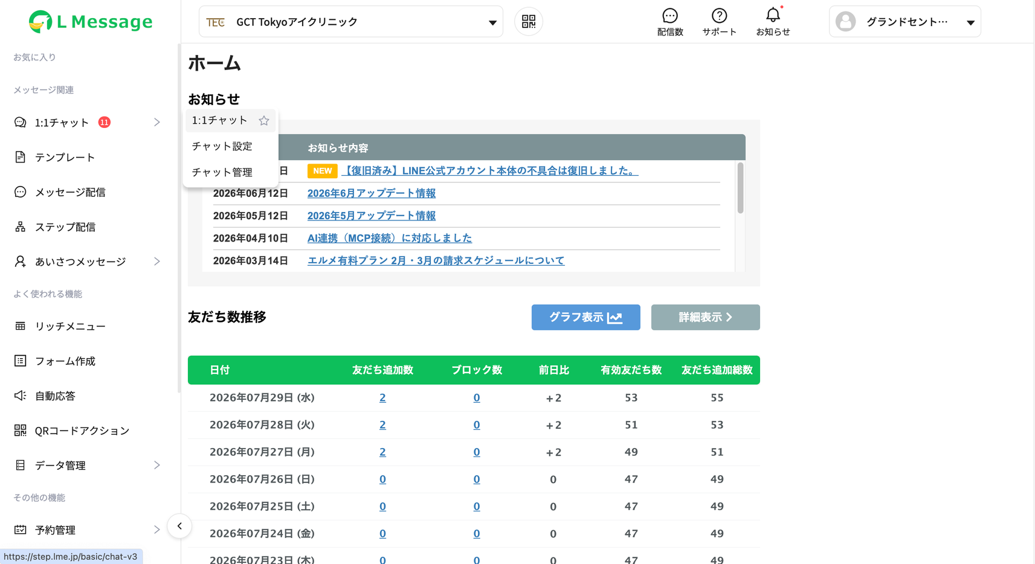1035x564 pixels.
Task: Click the user avatar icon
Action: coord(845,22)
